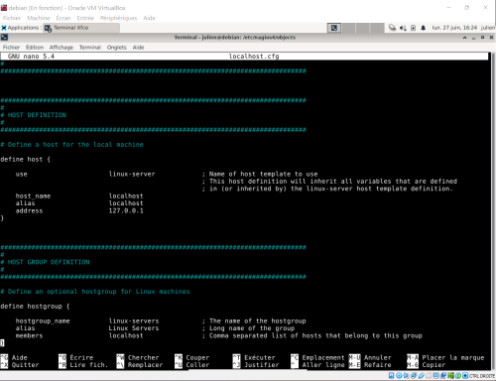This screenshot has width=496, height=381.
Task: Switch to the second workspace
Action: tap(348, 28)
